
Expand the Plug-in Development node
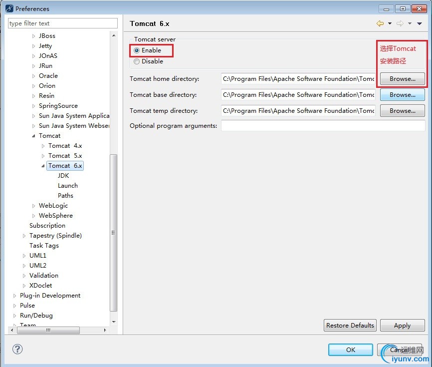click(x=15, y=296)
